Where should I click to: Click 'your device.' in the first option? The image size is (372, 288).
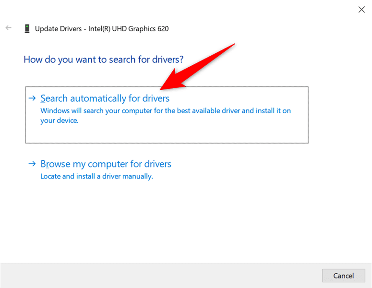coord(59,121)
